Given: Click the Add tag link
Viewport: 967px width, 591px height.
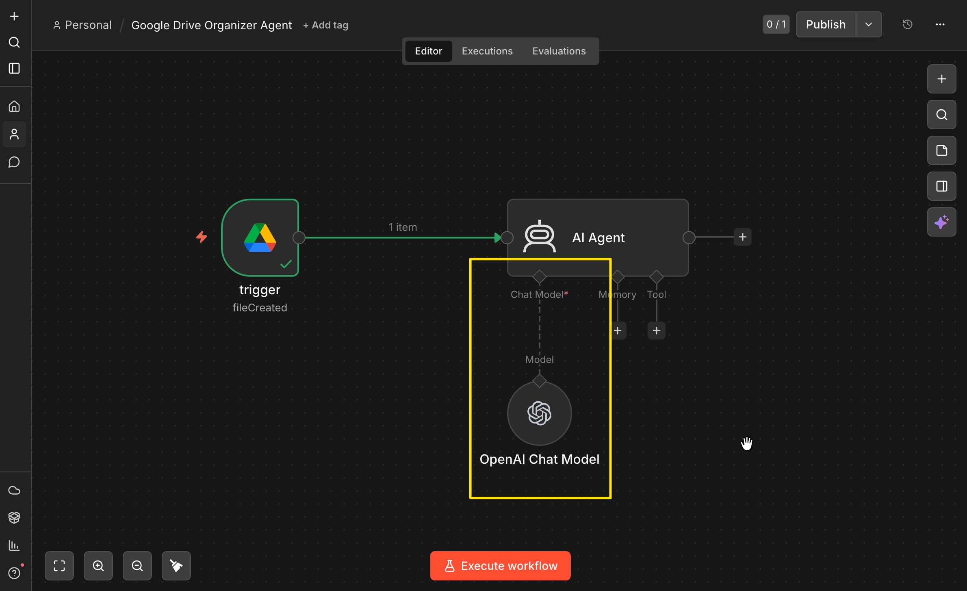Looking at the screenshot, I should [x=326, y=25].
